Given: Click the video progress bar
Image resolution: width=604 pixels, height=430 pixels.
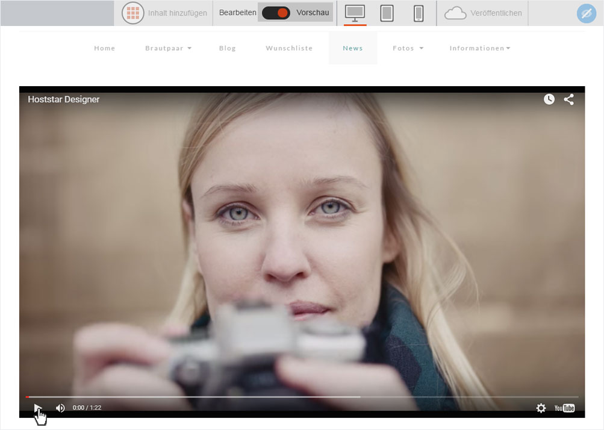Looking at the screenshot, I should point(302,397).
